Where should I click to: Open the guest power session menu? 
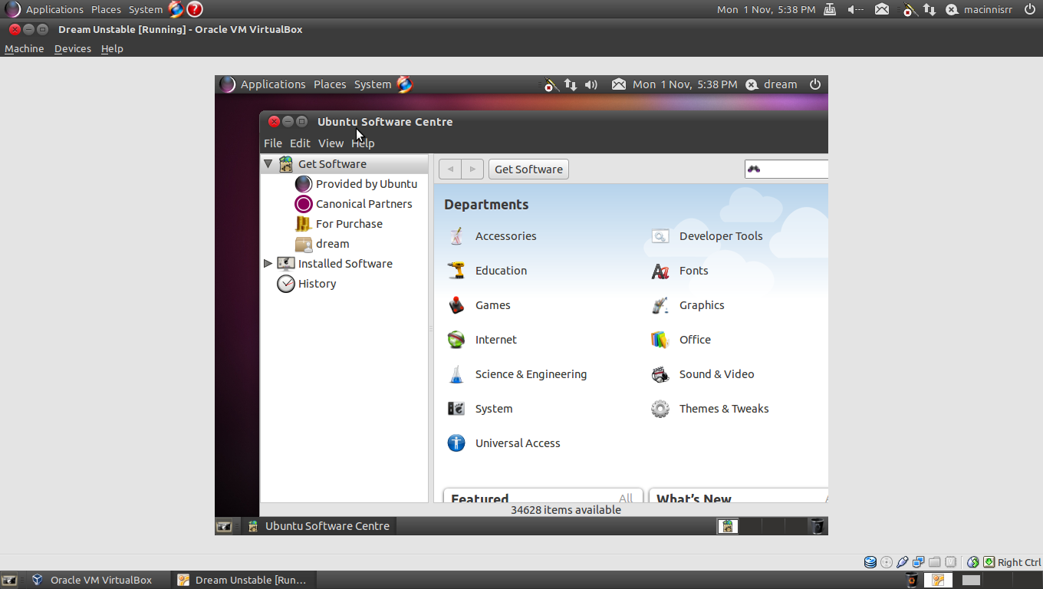tap(815, 84)
